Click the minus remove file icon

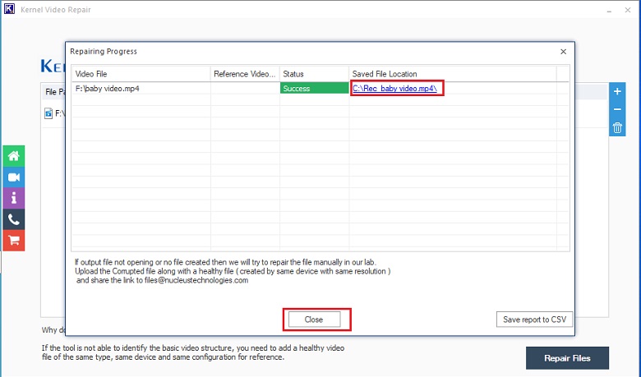pyautogui.click(x=617, y=109)
